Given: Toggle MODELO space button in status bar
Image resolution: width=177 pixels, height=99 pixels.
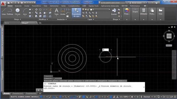Looking at the screenshot, I should point(35,97).
